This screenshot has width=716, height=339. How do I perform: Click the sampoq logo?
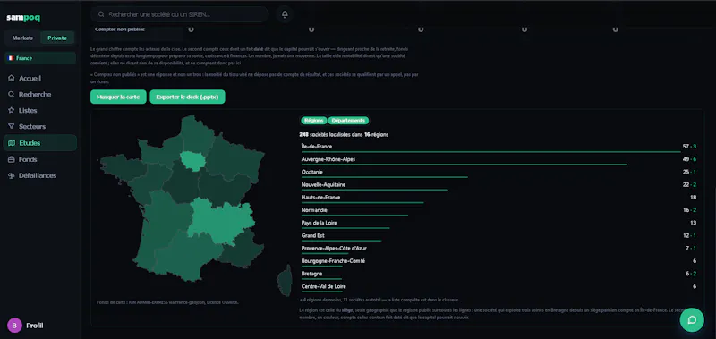(23, 18)
